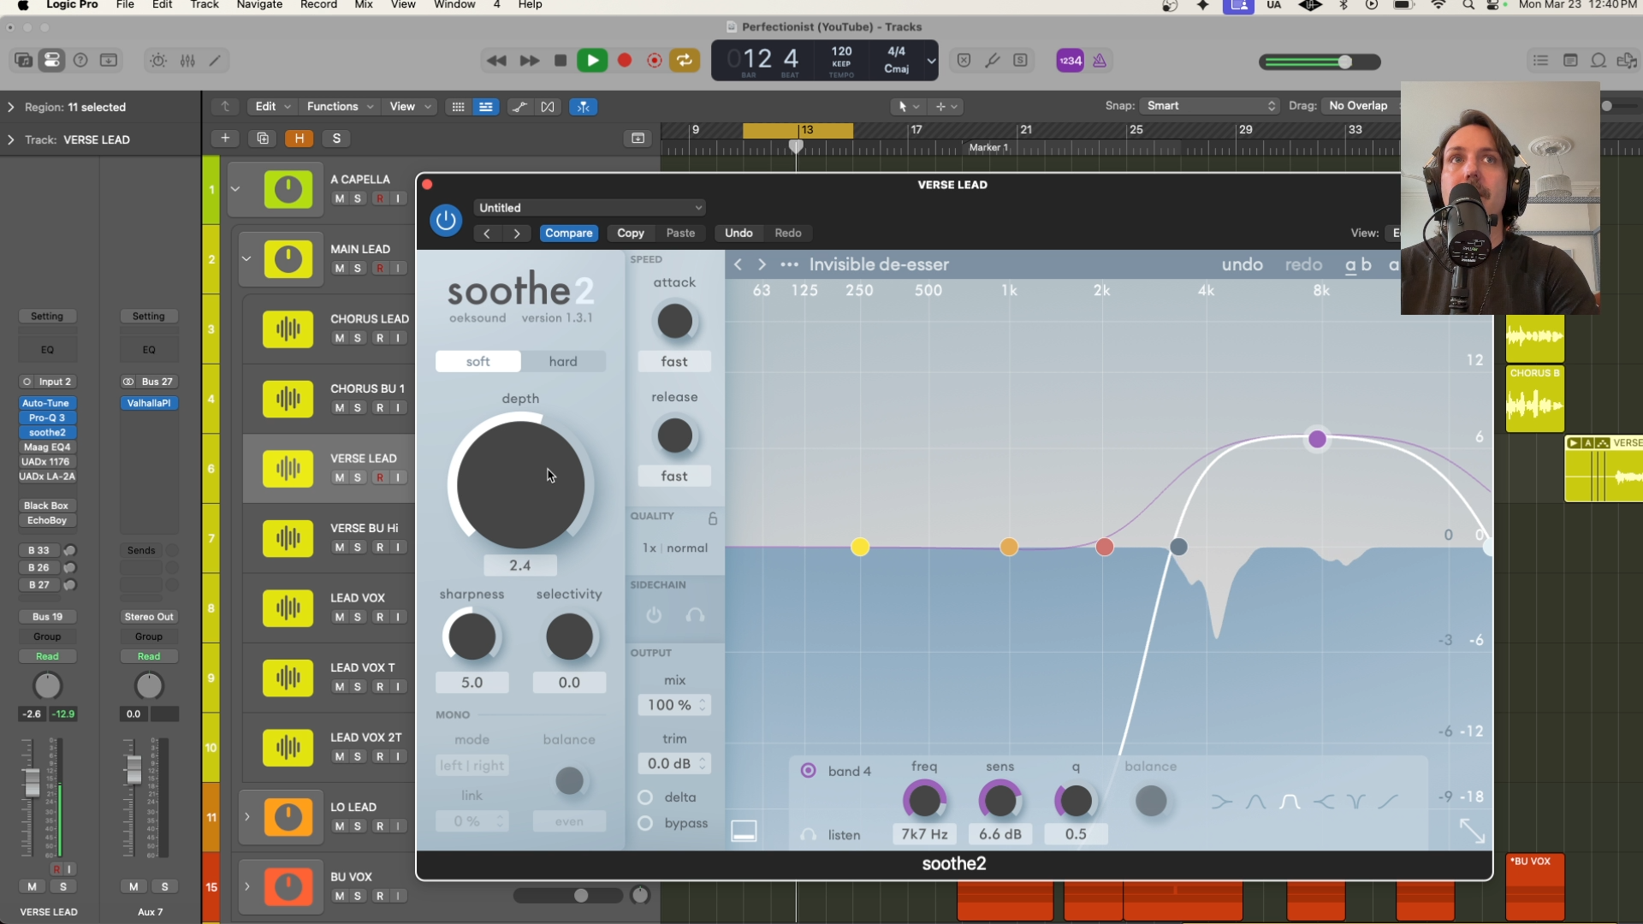The image size is (1643, 924).
Task: Enable the bypass output option
Action: (x=645, y=823)
